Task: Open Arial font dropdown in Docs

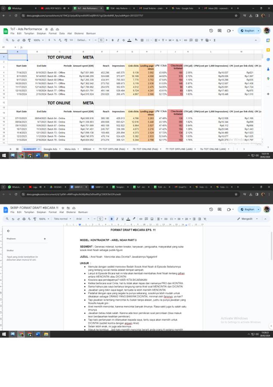Action: pos(83,219)
